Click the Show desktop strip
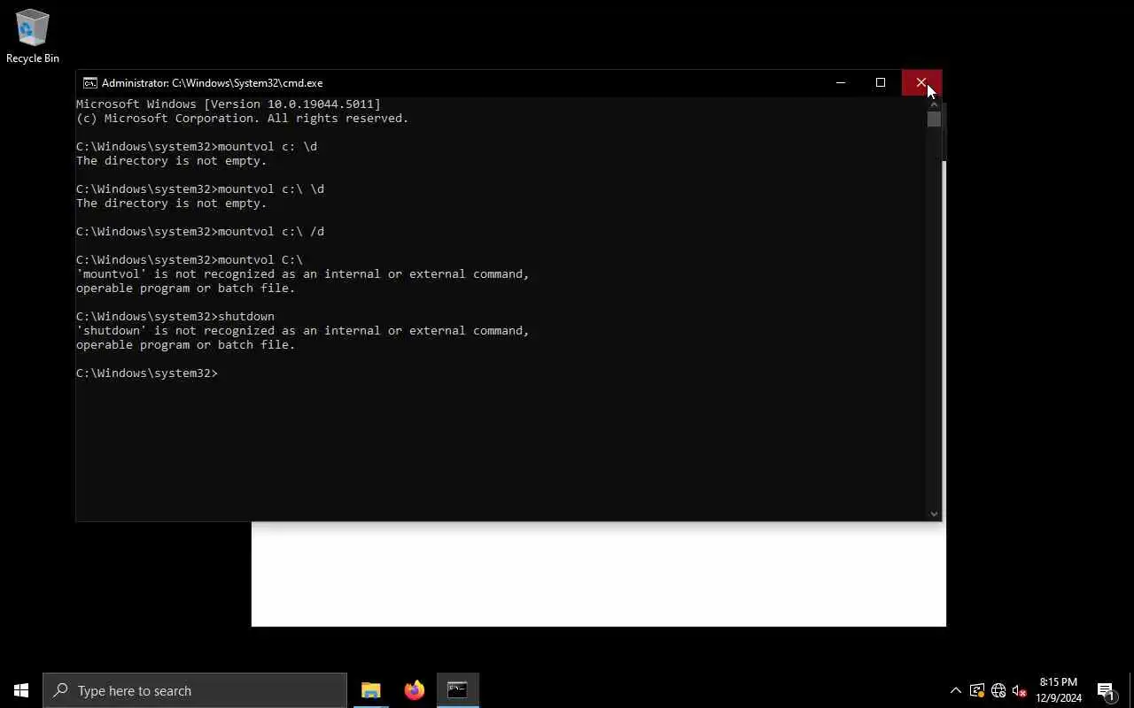The height and width of the screenshot is (708, 1134). (1131, 690)
